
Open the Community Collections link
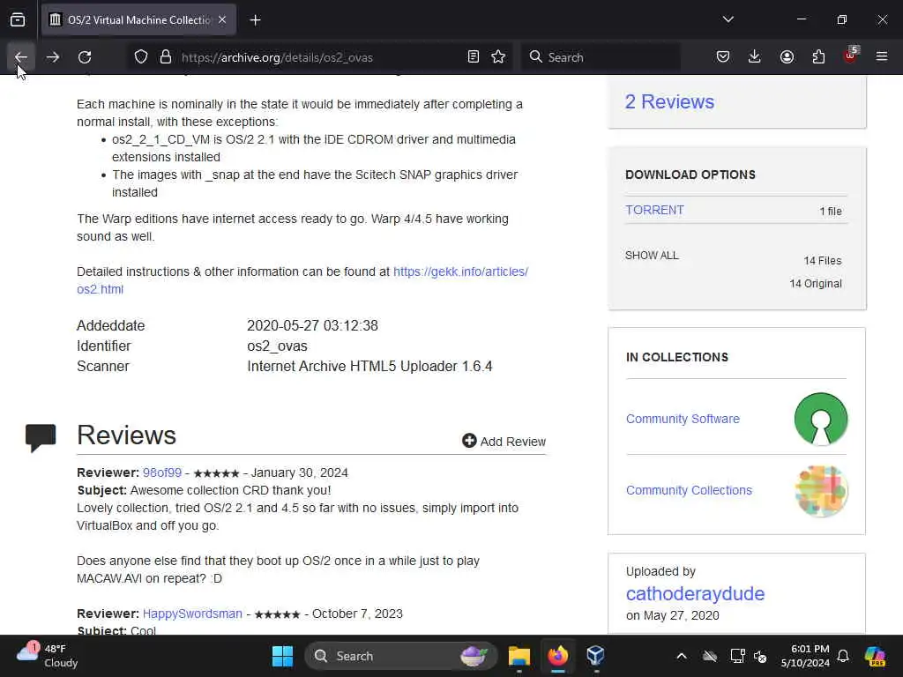pos(689,490)
